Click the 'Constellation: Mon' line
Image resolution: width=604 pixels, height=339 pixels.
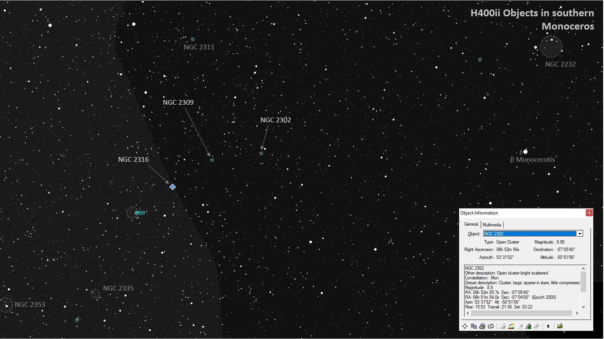point(481,278)
